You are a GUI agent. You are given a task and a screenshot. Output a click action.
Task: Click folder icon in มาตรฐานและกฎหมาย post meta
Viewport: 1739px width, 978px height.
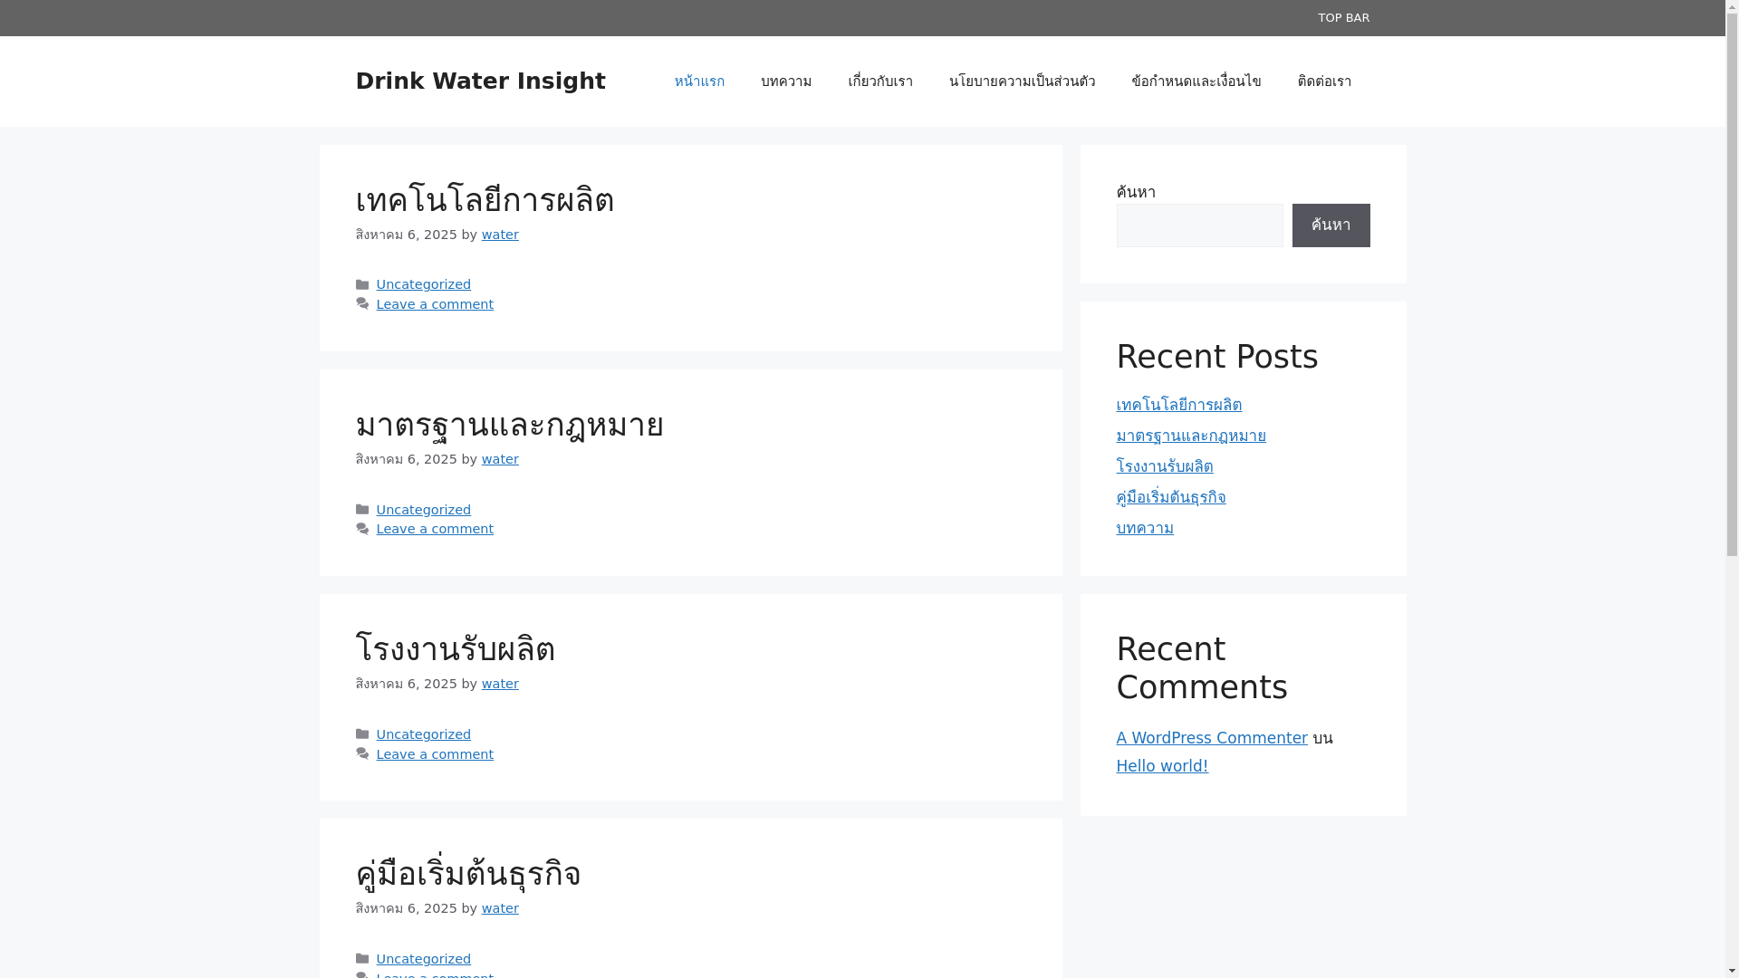(362, 510)
